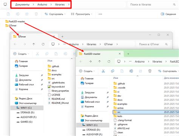Sort by the Имя column in FastLED-master
This screenshot has height=136, width=179.
tap(116, 78)
